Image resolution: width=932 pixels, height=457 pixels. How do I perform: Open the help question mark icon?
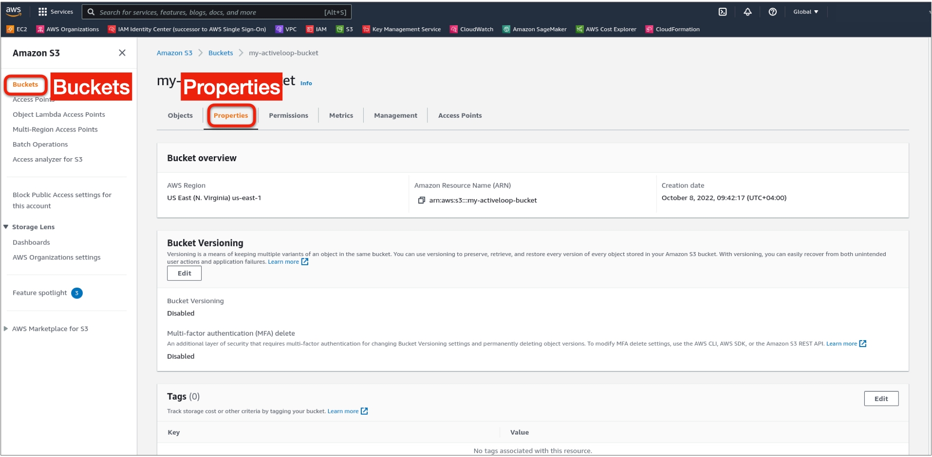[x=772, y=12]
